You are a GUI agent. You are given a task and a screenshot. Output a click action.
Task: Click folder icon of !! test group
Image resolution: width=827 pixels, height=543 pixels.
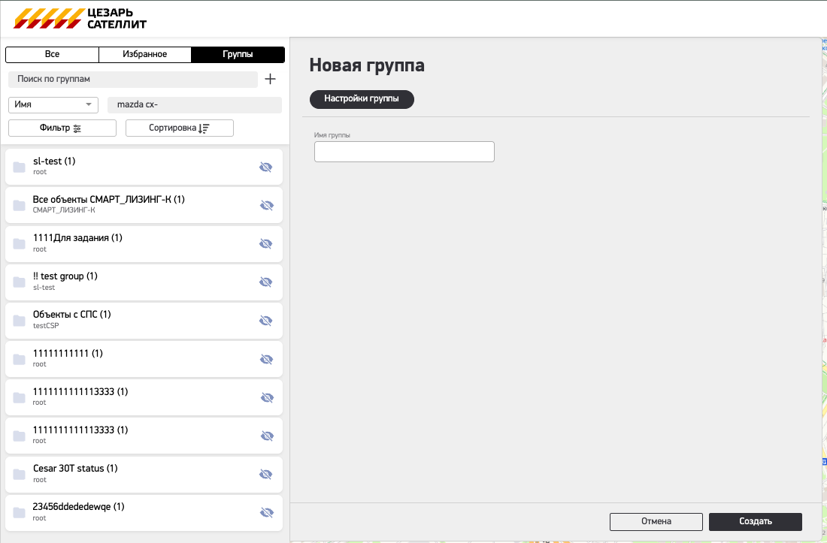pyautogui.click(x=20, y=282)
